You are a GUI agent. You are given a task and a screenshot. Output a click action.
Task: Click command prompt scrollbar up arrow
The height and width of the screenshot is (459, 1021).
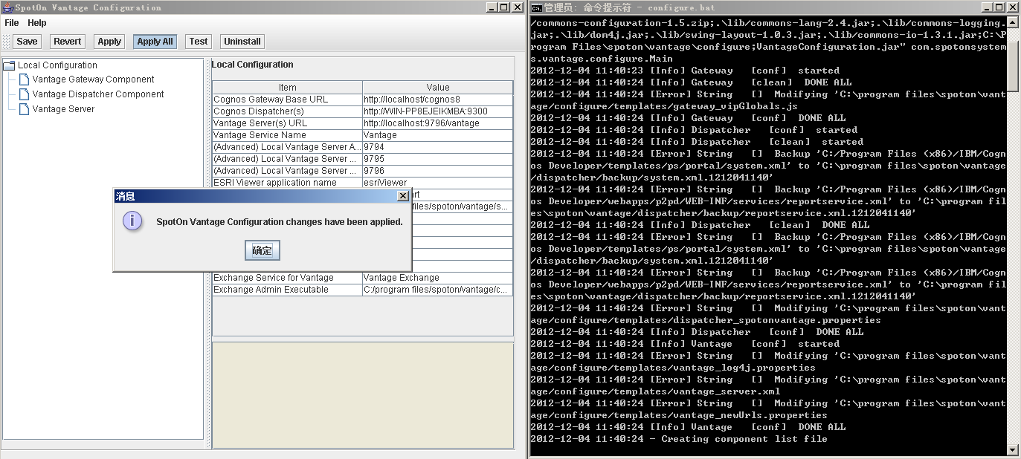coord(1013,22)
